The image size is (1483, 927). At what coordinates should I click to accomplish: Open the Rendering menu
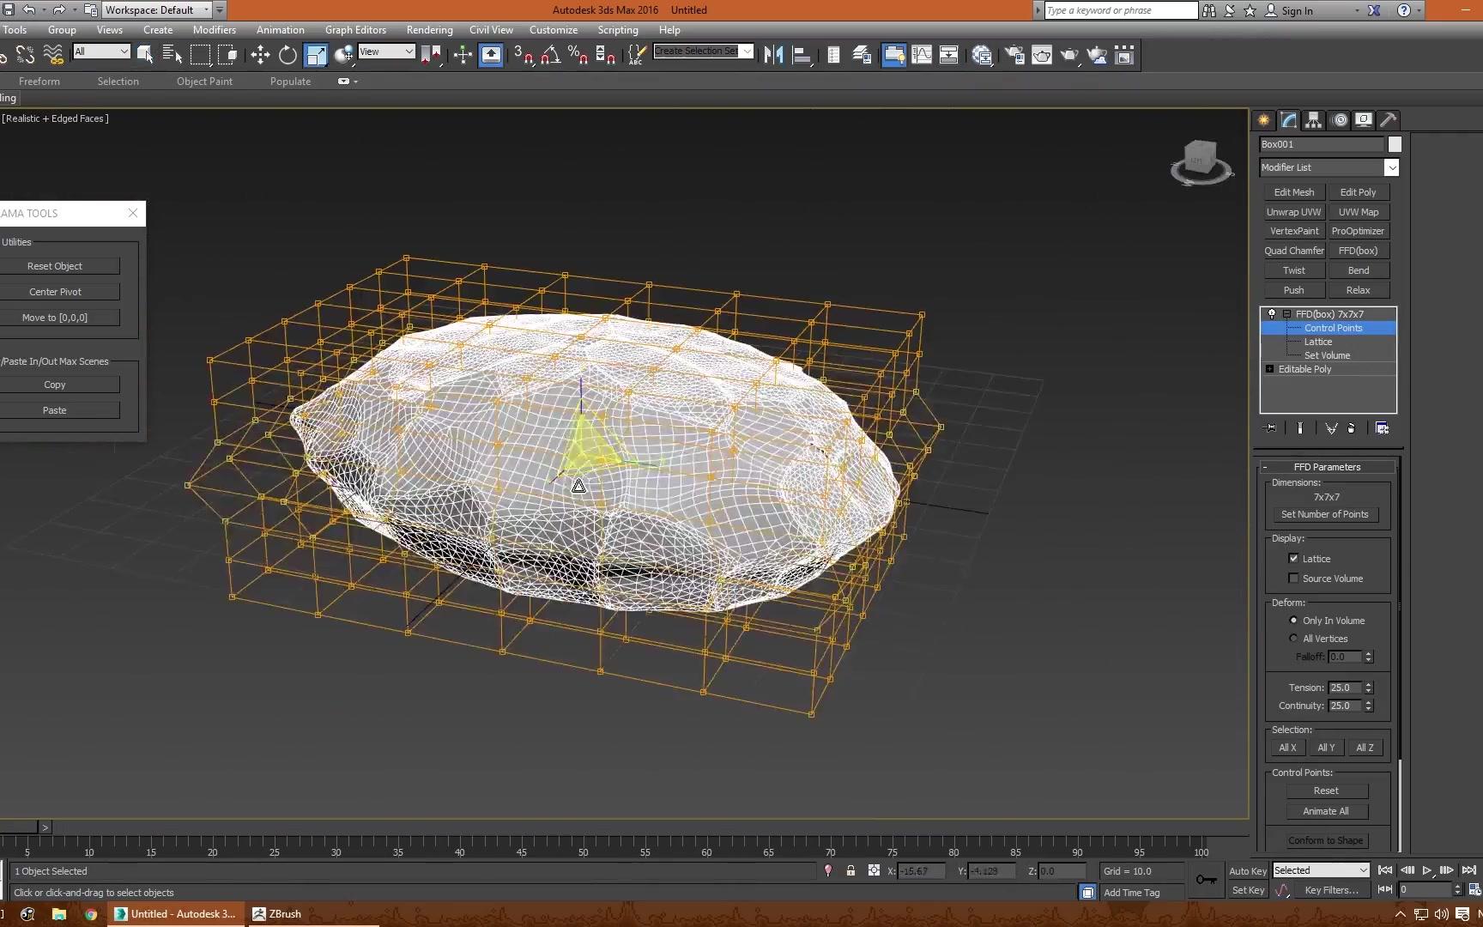[429, 30]
